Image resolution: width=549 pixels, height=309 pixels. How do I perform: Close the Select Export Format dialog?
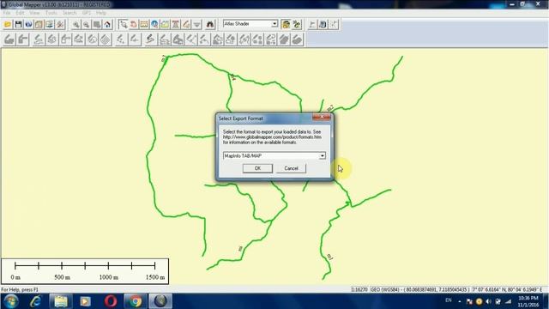tap(322, 118)
